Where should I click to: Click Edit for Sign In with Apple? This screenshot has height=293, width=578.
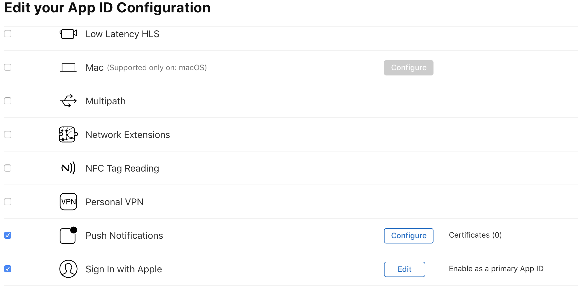click(x=405, y=269)
